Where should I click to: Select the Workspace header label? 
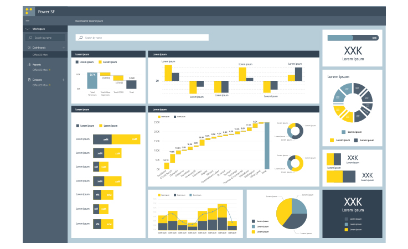(x=39, y=29)
